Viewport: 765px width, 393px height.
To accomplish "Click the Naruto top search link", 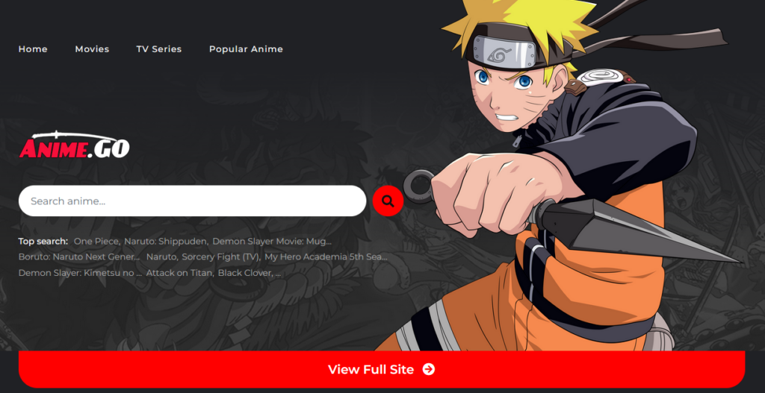I will pos(162,257).
